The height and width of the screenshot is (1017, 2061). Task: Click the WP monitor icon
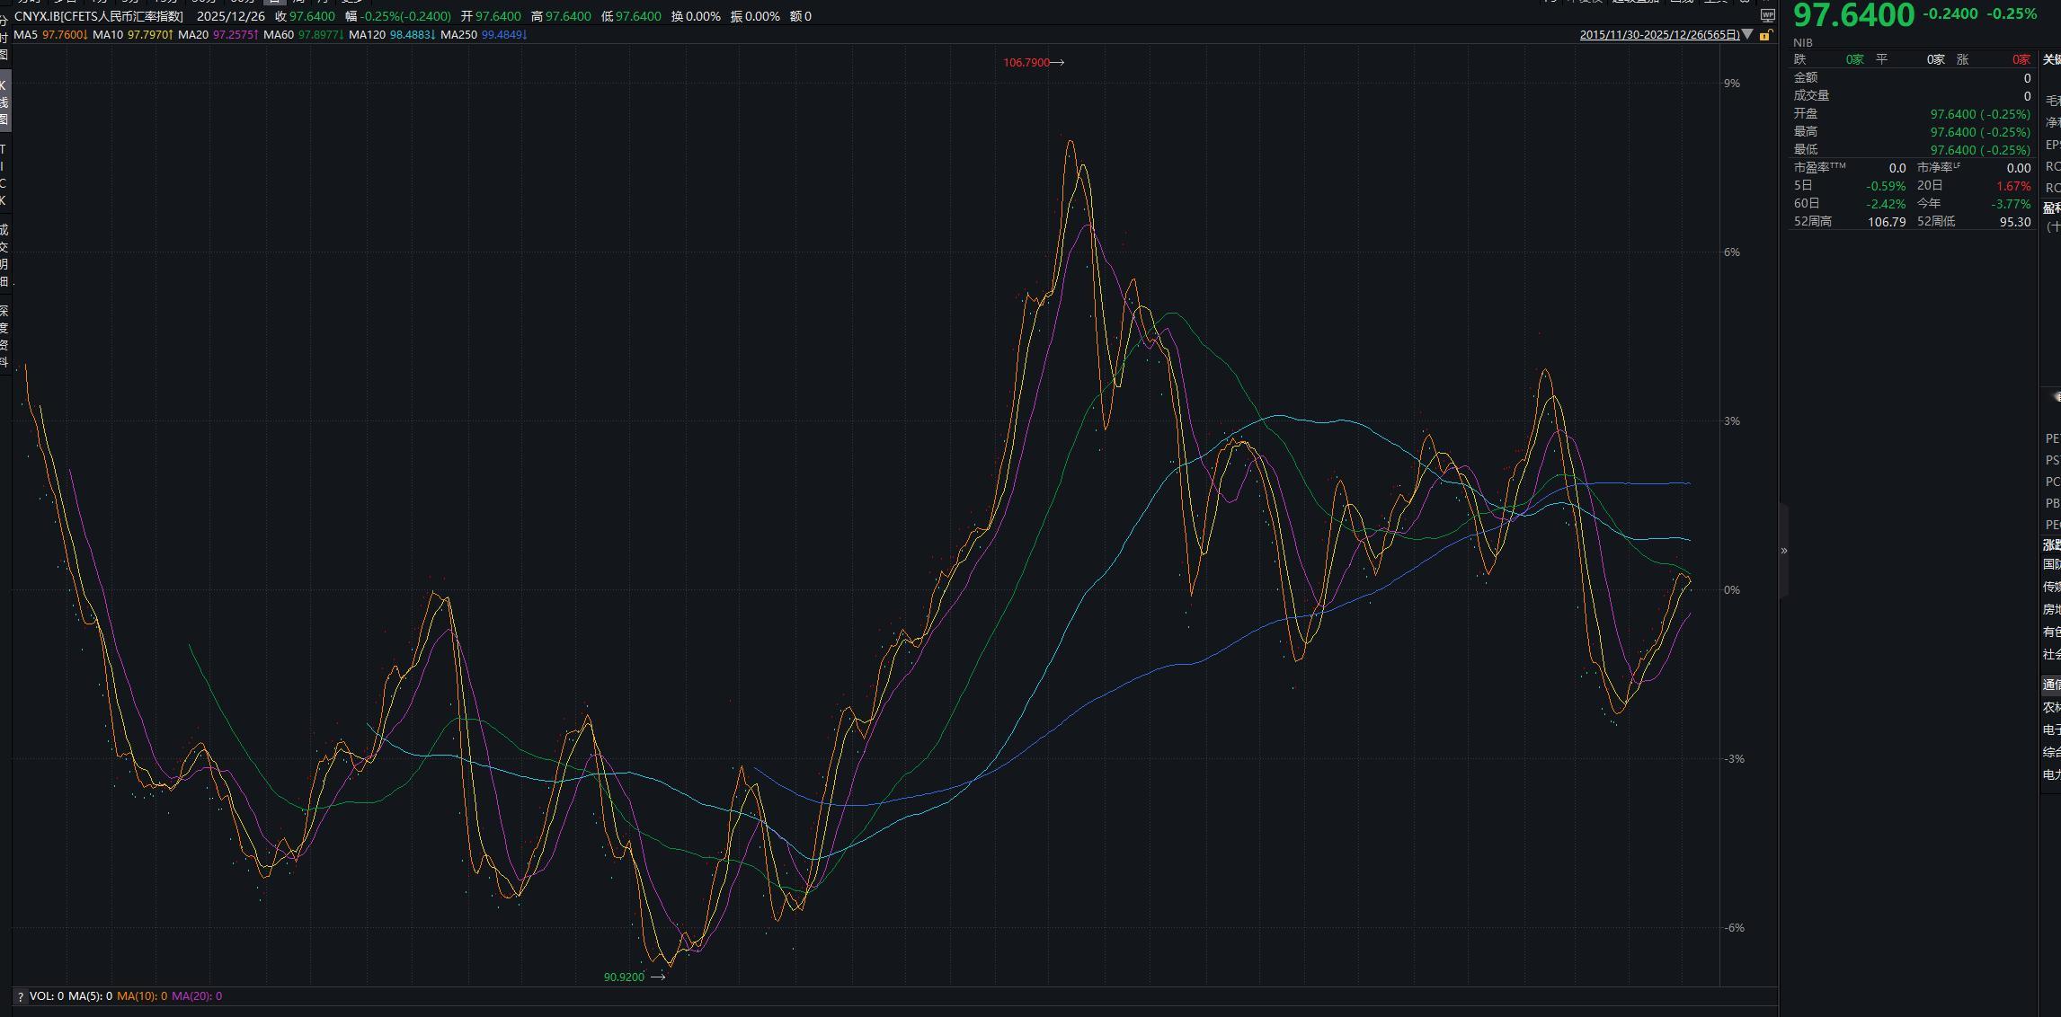1767,16
